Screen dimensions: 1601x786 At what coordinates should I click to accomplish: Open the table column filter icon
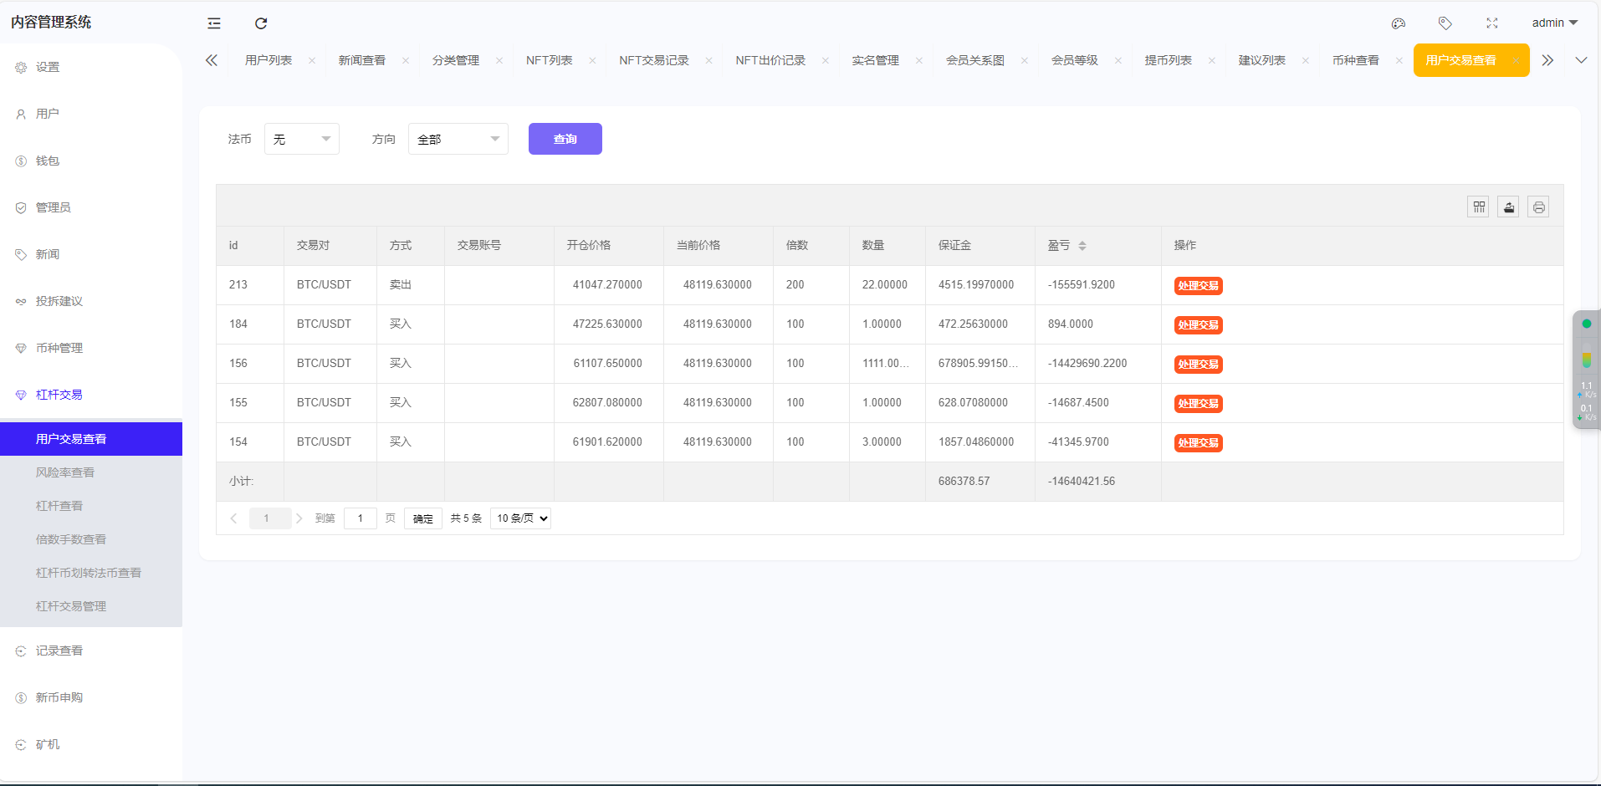point(1479,207)
